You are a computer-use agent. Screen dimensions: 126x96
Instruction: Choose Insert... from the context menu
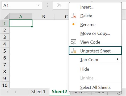click(95, 7)
